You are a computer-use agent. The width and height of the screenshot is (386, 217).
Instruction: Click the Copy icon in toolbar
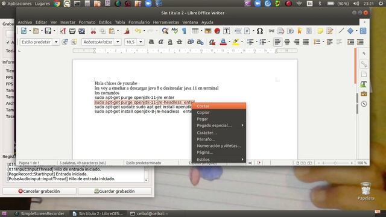pyautogui.click(x=103, y=31)
